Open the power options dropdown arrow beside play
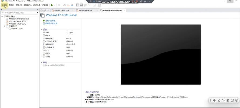 point(55,5)
